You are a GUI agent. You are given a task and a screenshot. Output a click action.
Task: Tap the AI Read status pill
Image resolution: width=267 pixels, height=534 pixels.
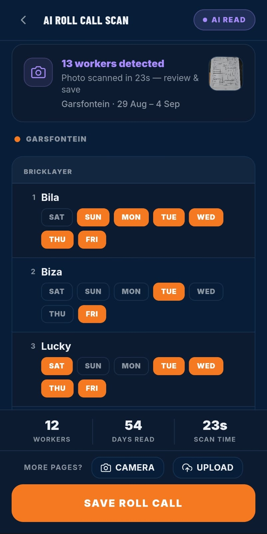224,20
